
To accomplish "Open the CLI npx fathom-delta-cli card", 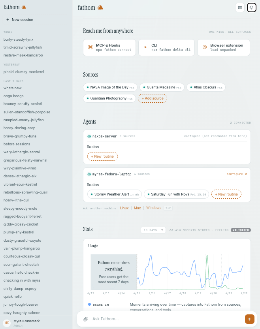I will [x=166, y=48].
